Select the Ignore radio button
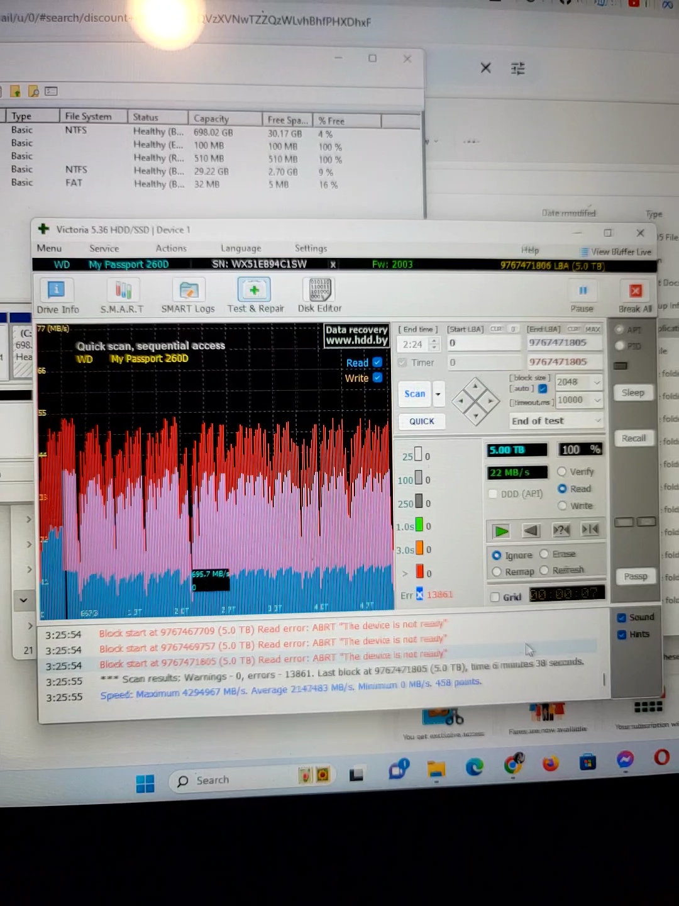Screen dimensions: 679x906 [x=497, y=556]
